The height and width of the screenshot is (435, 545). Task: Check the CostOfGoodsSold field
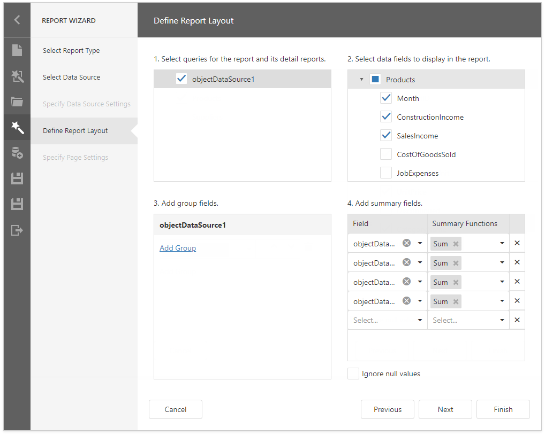pyautogui.click(x=386, y=154)
